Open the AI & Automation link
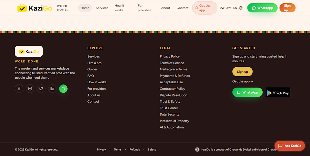The image size is (310, 156). [172, 127]
